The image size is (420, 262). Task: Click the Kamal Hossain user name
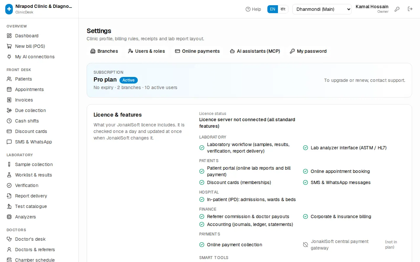pyautogui.click(x=372, y=7)
